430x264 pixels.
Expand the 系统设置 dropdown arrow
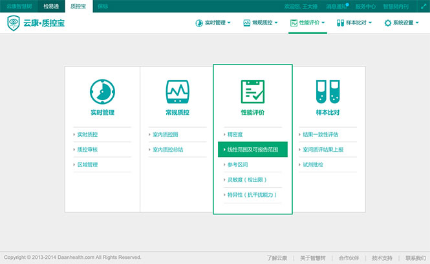417,23
